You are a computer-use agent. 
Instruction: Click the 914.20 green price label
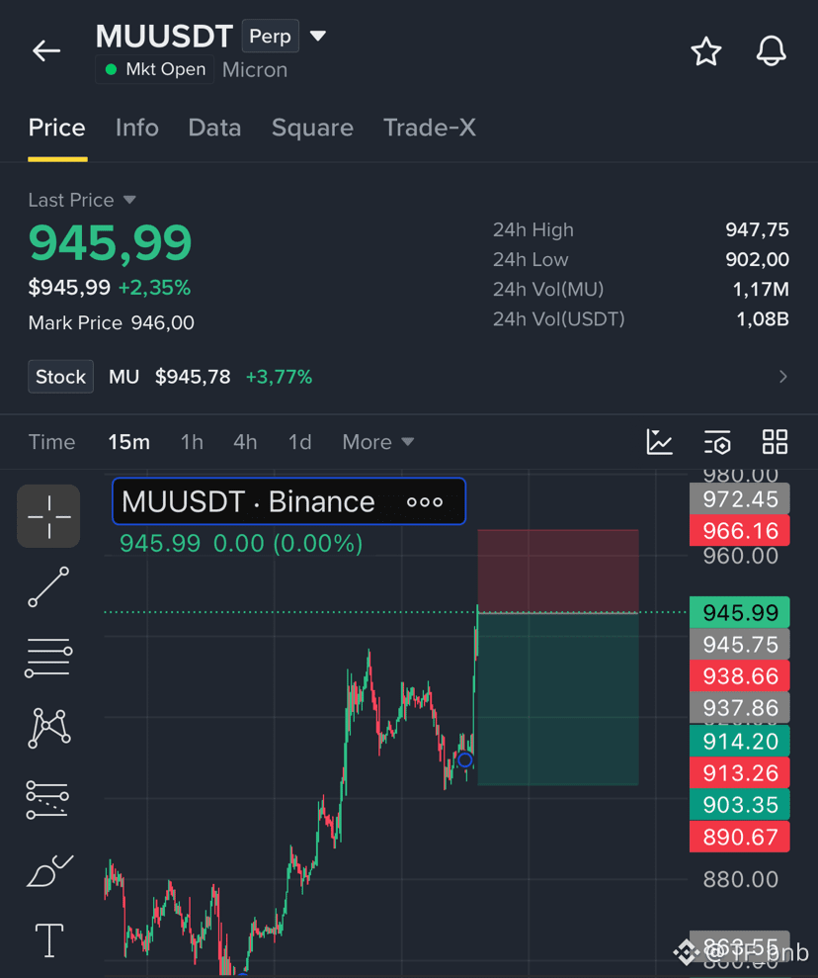740,741
